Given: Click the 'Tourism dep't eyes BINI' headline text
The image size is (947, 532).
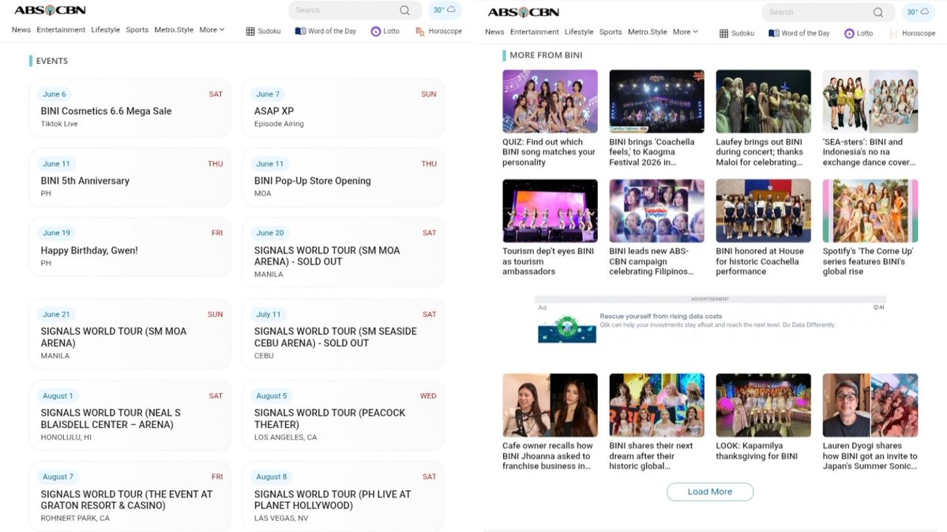Looking at the screenshot, I should pos(548,261).
